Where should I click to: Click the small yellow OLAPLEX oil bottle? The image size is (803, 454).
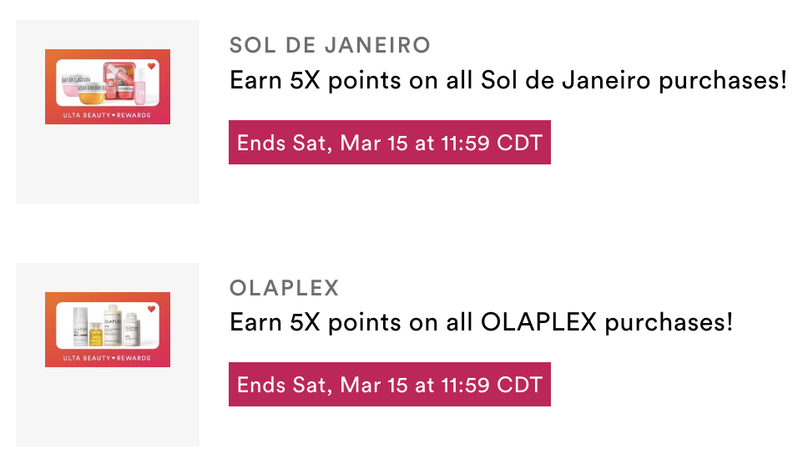coord(96,334)
